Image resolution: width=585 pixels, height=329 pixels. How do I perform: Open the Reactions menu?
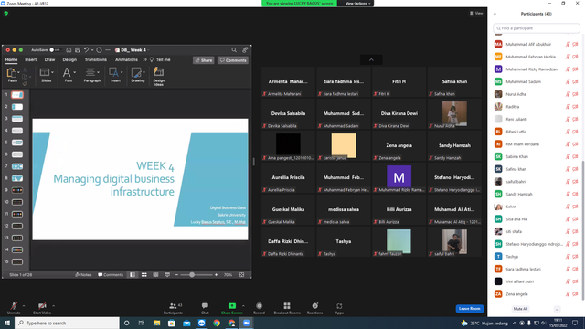(x=314, y=308)
